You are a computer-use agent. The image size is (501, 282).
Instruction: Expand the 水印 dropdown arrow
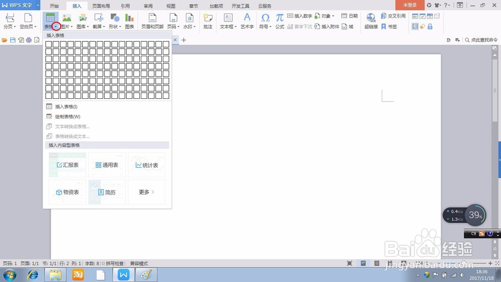[194, 27]
